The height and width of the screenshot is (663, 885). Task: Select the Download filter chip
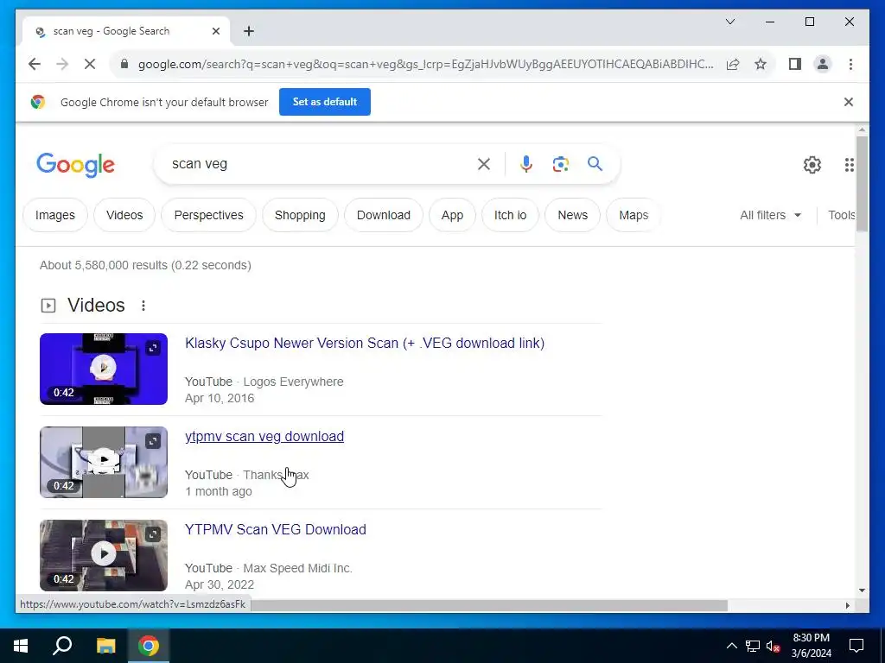tap(383, 215)
